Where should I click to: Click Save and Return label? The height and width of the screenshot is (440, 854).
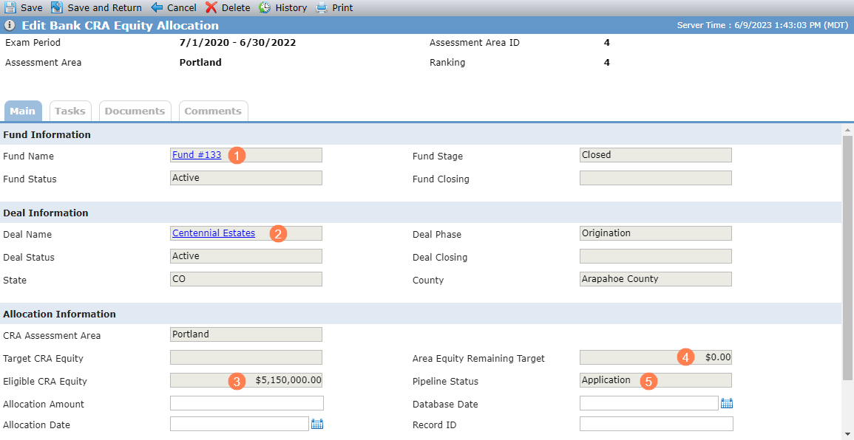coord(104,7)
